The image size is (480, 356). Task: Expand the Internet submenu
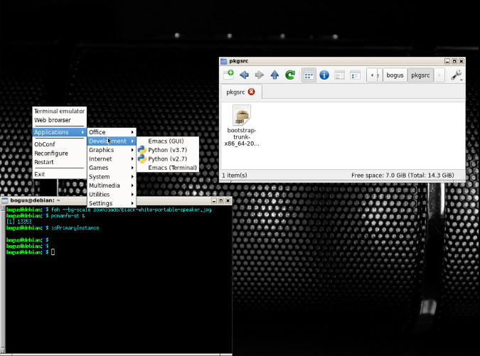pos(112,158)
